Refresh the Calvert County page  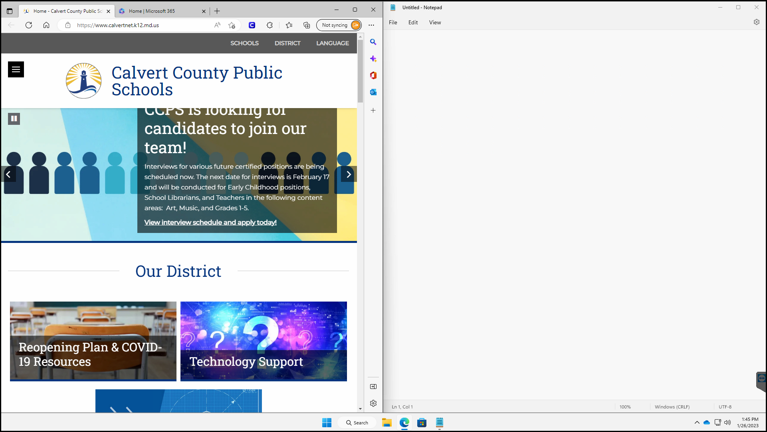[29, 25]
